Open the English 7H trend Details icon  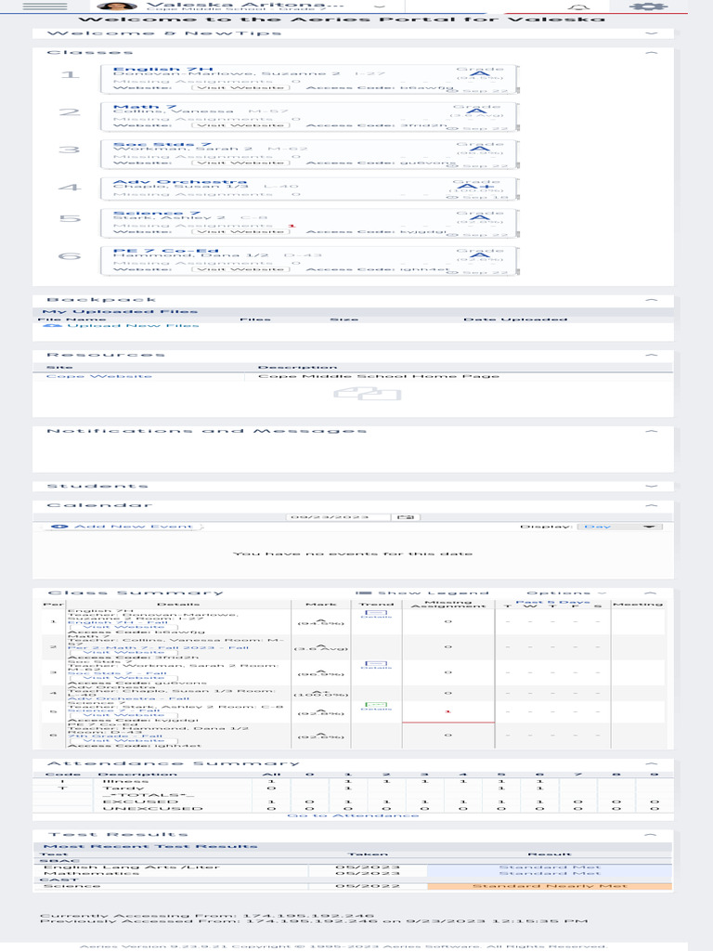click(x=376, y=614)
